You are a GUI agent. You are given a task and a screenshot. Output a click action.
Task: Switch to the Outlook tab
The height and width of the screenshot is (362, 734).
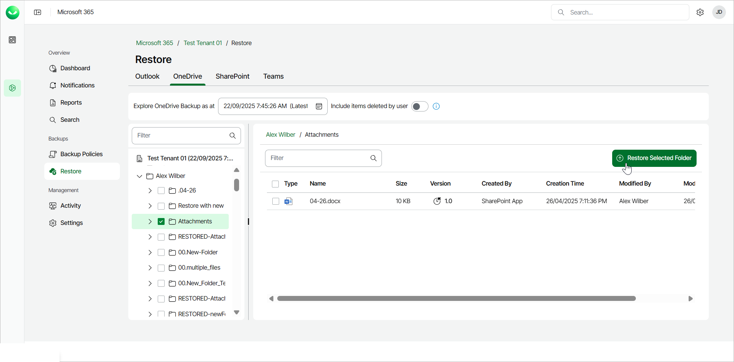coord(147,76)
